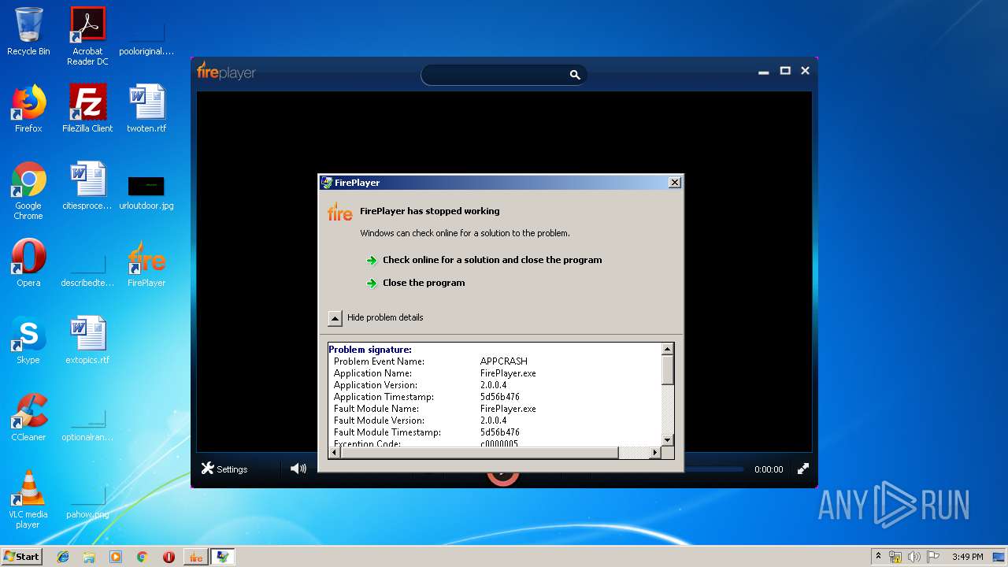The width and height of the screenshot is (1008, 567).
Task: Focus the FirePlayer search box
Action: pos(495,75)
